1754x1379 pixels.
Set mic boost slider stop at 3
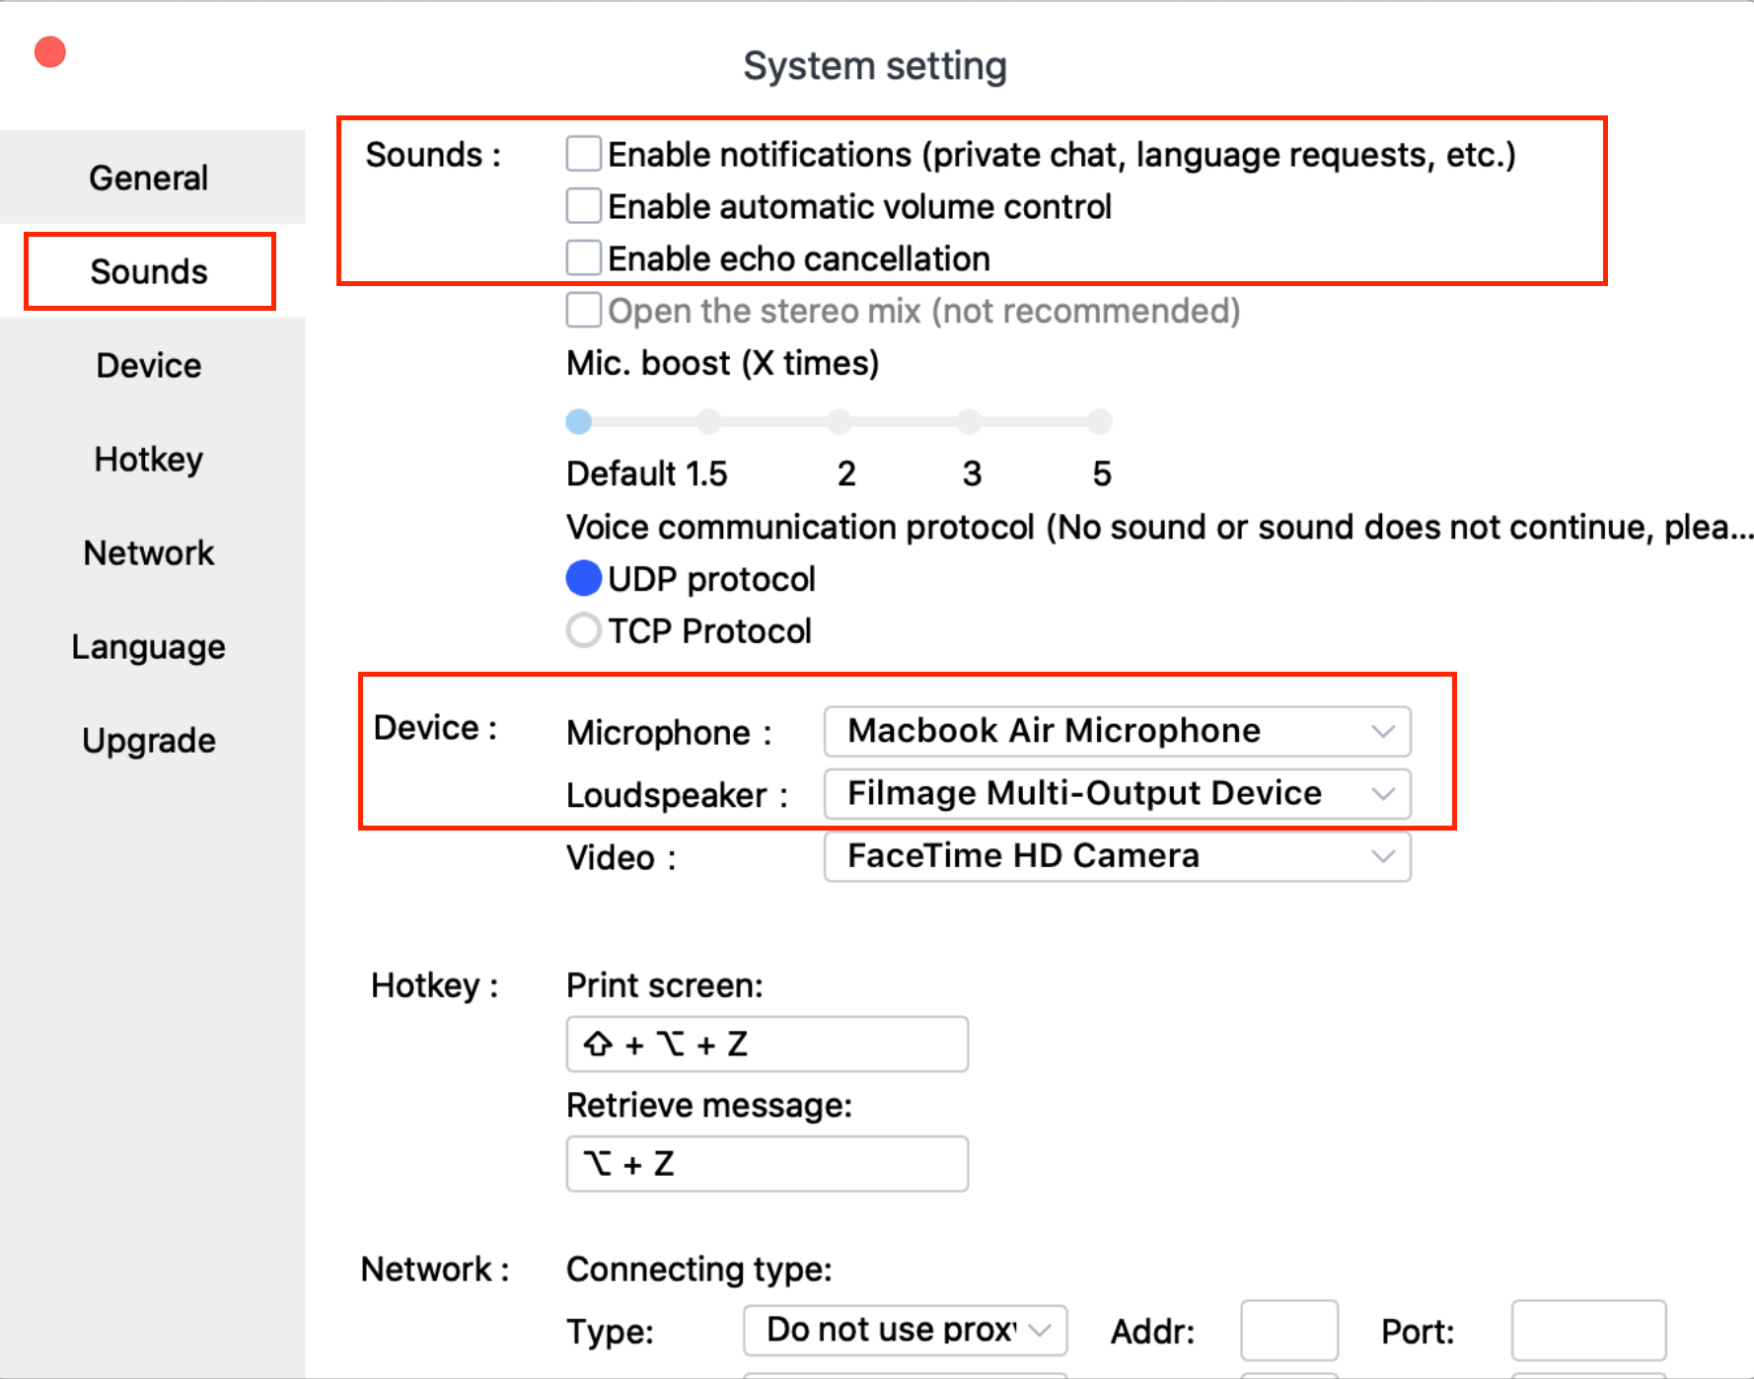[970, 422]
